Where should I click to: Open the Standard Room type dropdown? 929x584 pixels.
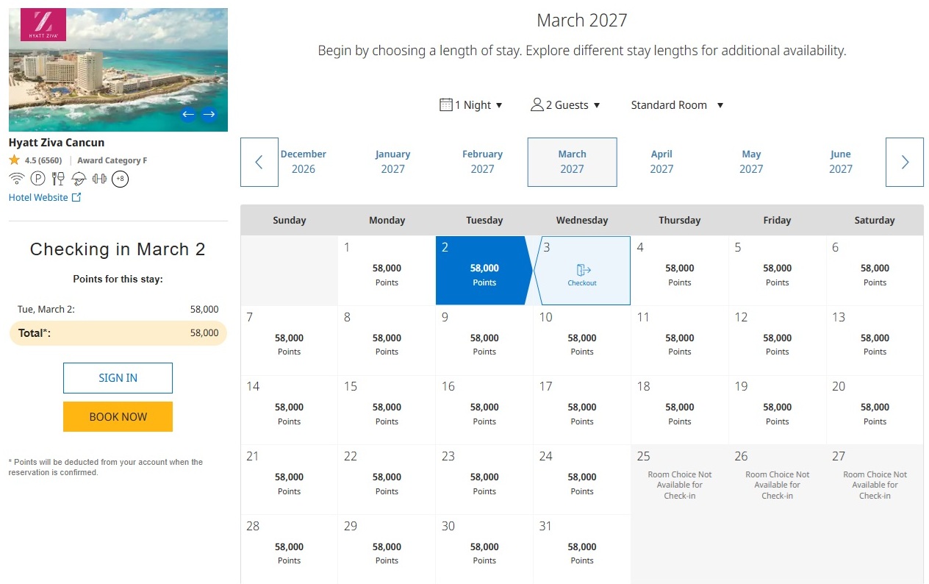677,105
